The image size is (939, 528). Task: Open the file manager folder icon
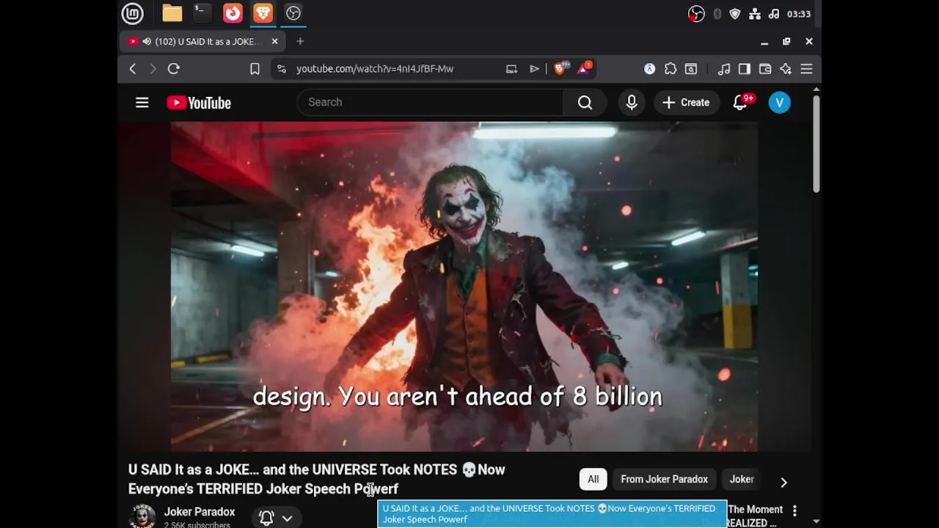click(172, 13)
